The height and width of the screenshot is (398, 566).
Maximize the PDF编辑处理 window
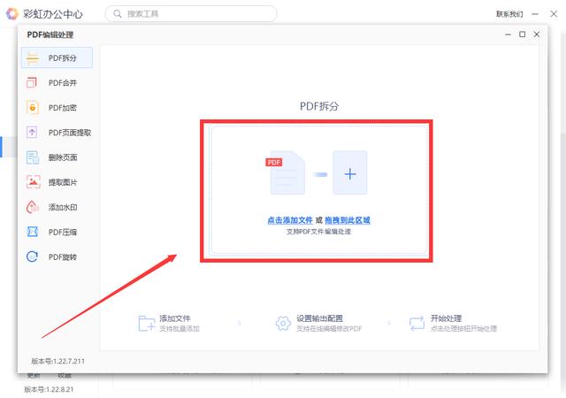522,34
